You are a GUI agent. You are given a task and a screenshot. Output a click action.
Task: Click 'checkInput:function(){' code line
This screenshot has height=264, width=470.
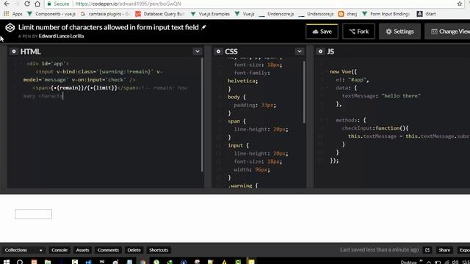375,128
